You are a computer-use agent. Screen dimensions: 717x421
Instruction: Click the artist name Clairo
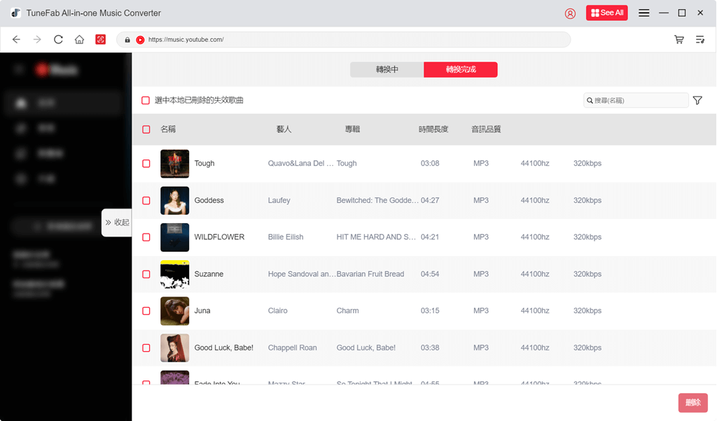[x=277, y=311]
